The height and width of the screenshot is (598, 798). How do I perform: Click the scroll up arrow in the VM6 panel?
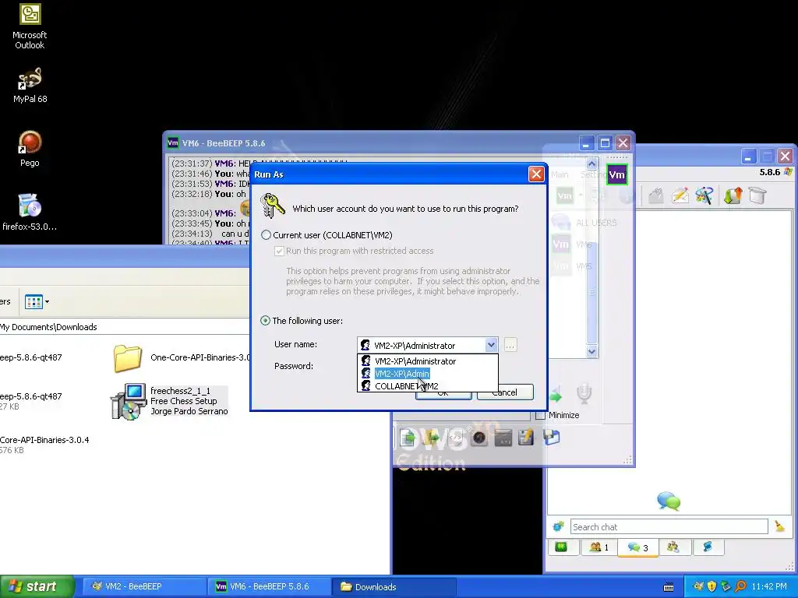point(591,164)
